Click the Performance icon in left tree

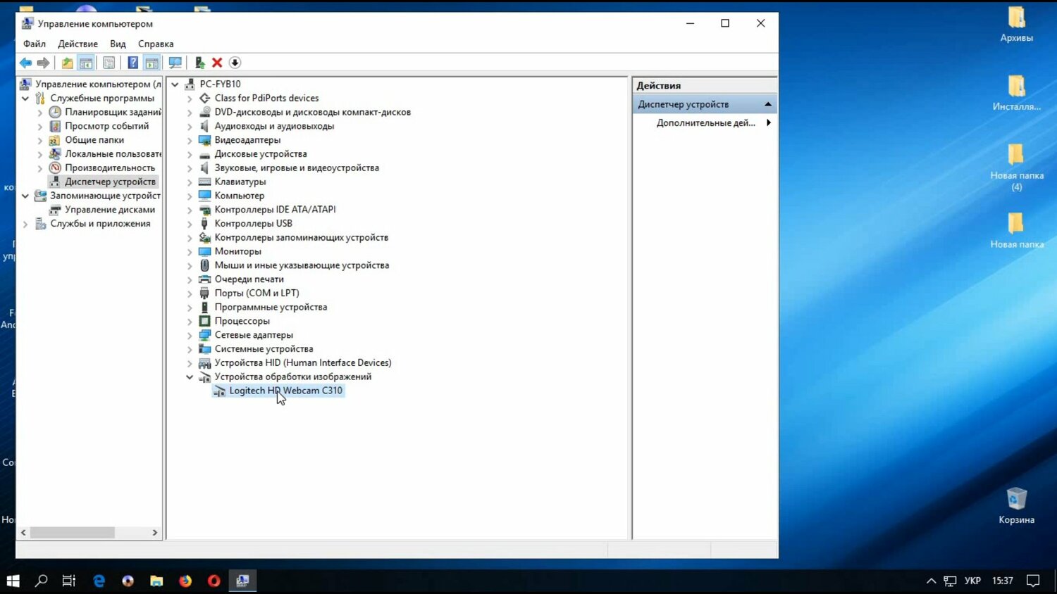pos(55,168)
